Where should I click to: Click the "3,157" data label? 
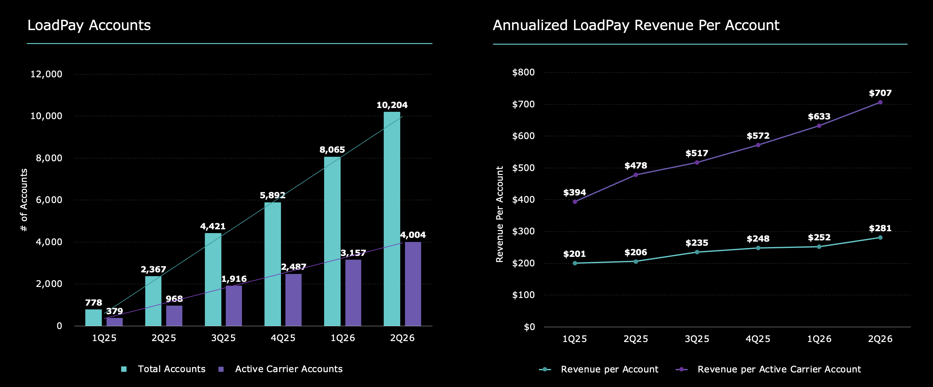[x=353, y=252]
